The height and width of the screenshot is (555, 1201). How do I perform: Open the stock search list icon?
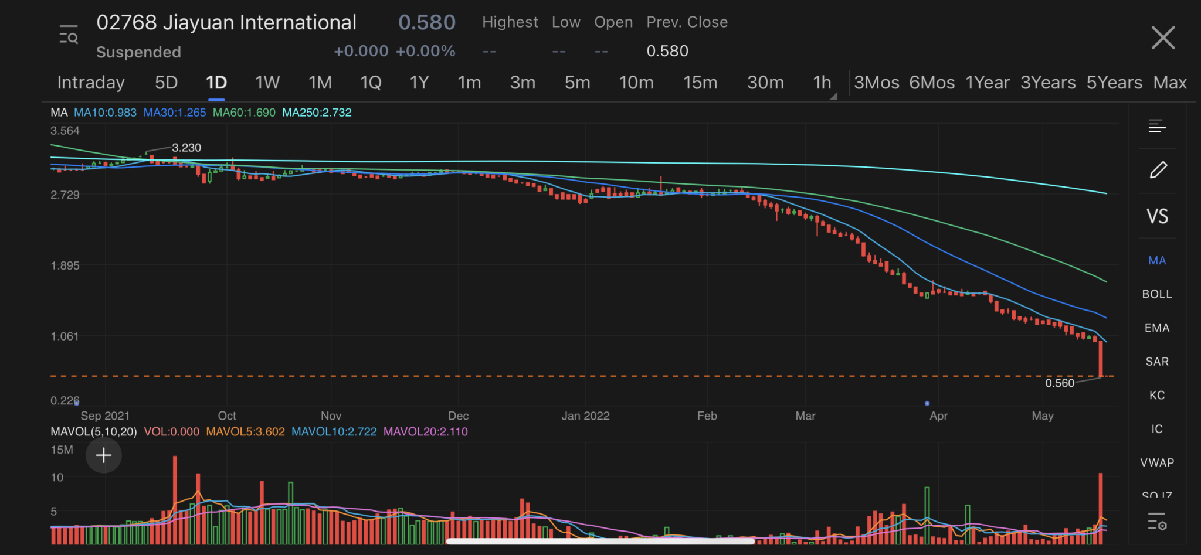click(x=69, y=35)
